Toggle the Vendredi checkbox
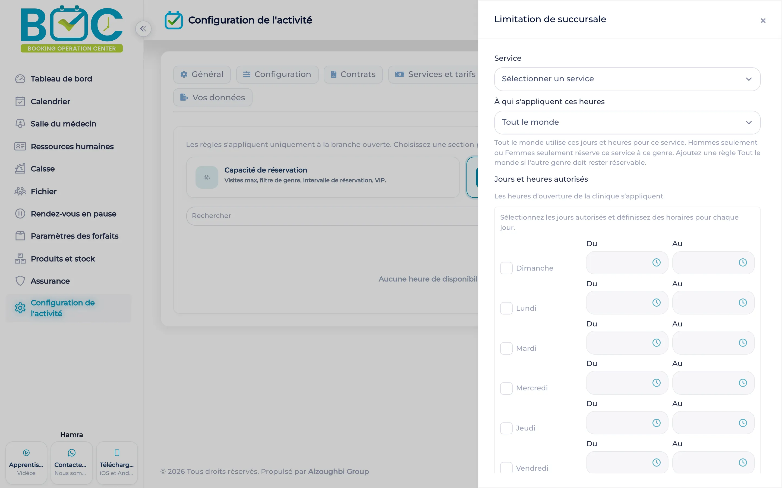 (506, 468)
